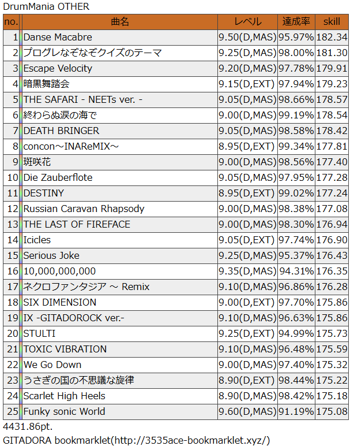This screenshot has height=446, width=350.
Task: Select the song 終わらぬ涙の海で
Action: [x=60, y=115]
